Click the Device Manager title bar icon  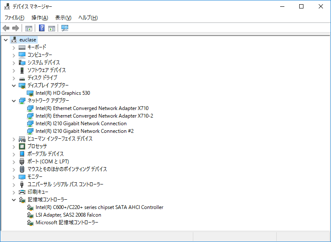(7, 6)
